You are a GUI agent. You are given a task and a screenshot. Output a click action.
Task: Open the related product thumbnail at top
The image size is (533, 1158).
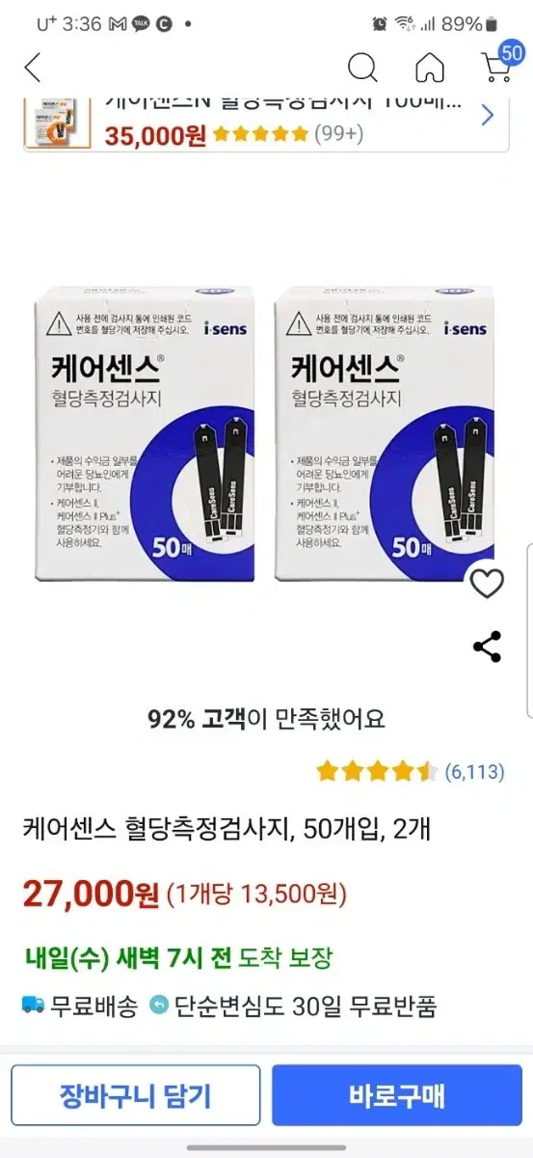click(x=59, y=122)
